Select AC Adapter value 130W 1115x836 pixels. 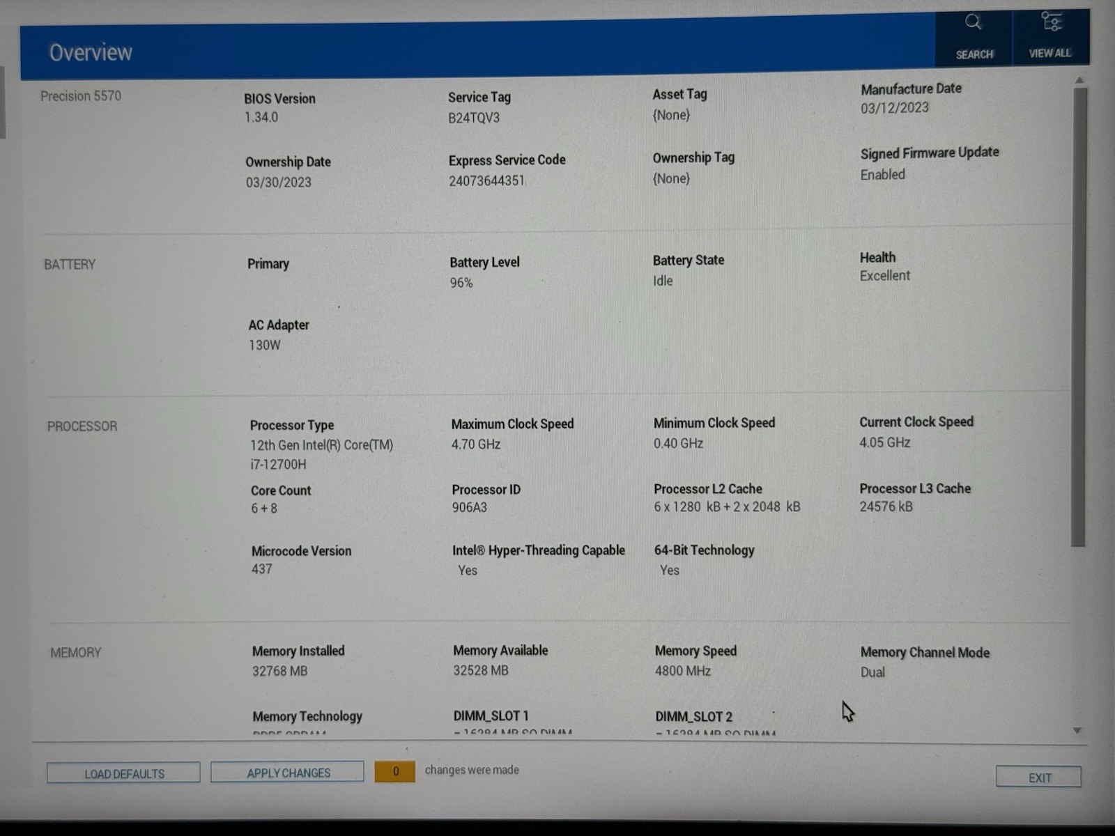pyautogui.click(x=265, y=345)
